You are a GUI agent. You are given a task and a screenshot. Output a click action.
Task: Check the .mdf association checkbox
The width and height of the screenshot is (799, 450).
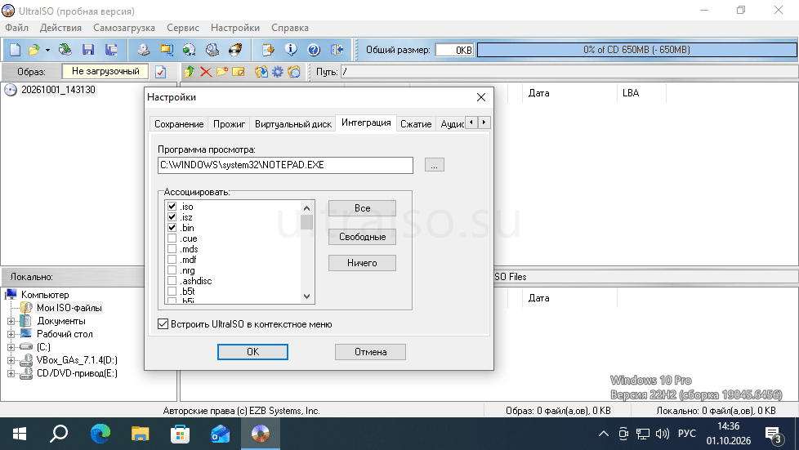tap(172, 260)
